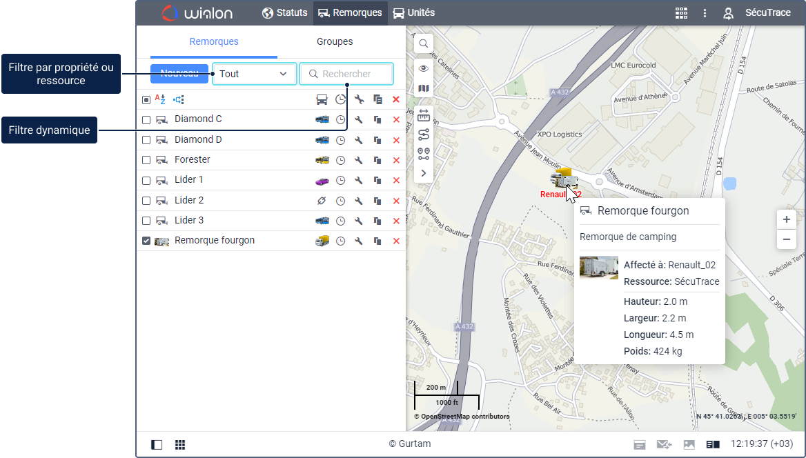Expand more map tools with chevron
The image size is (806, 458).
pyautogui.click(x=424, y=173)
